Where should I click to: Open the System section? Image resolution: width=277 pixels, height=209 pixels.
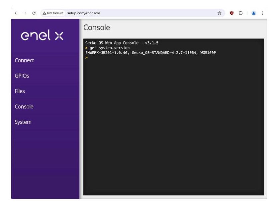[23, 122]
